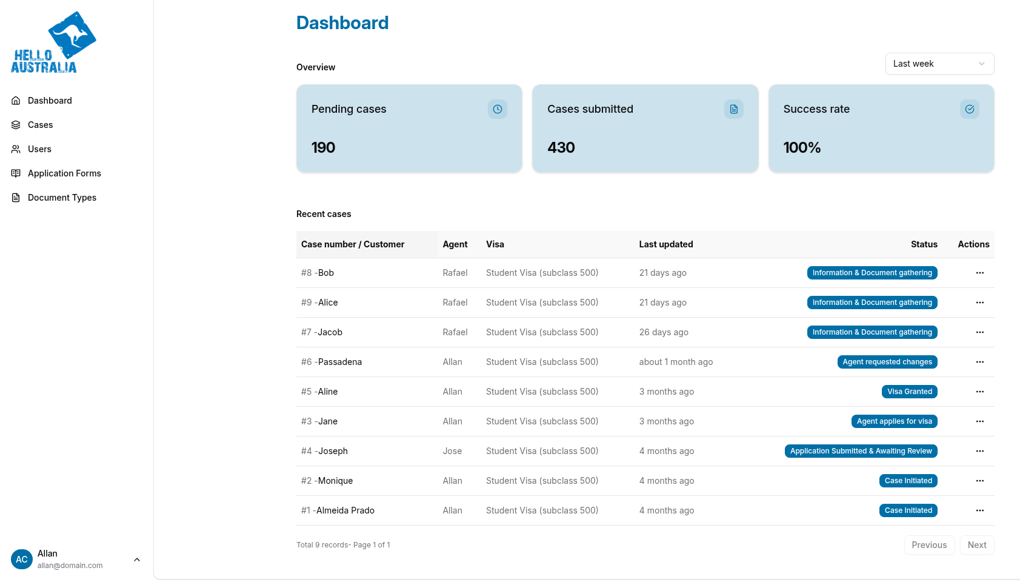The height and width of the screenshot is (582, 1020).
Task: Click the Visa Granted status badge
Action: pos(909,392)
